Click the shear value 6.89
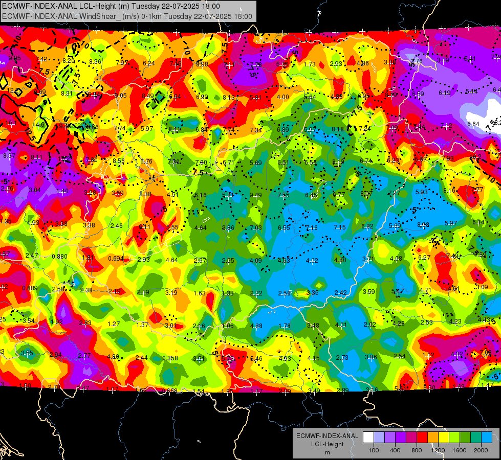This screenshot has width=501, height=460. (283, 130)
